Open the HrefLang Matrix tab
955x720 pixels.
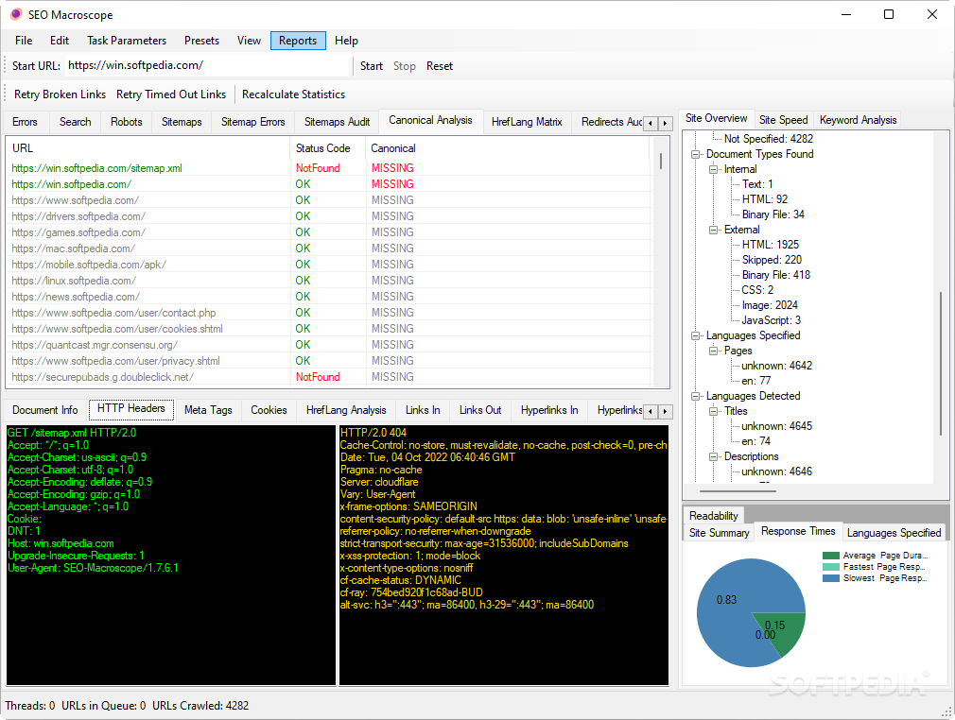coord(527,122)
